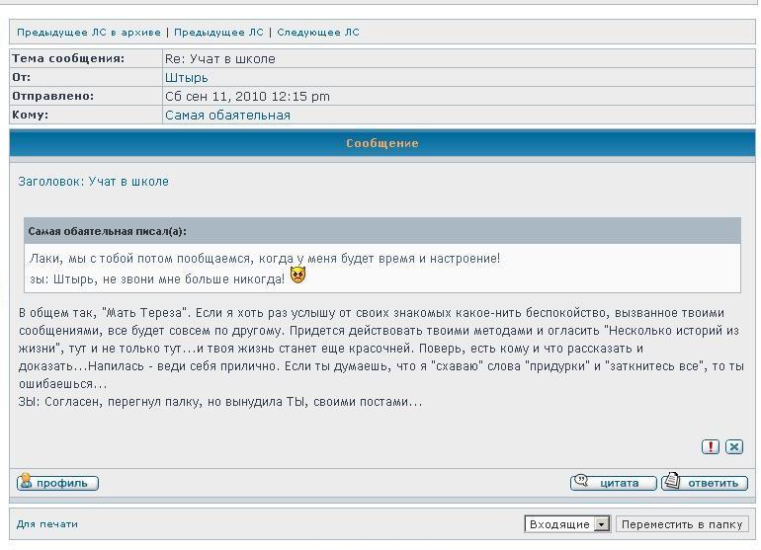Go to Следующее ЛС message

[x=318, y=33]
